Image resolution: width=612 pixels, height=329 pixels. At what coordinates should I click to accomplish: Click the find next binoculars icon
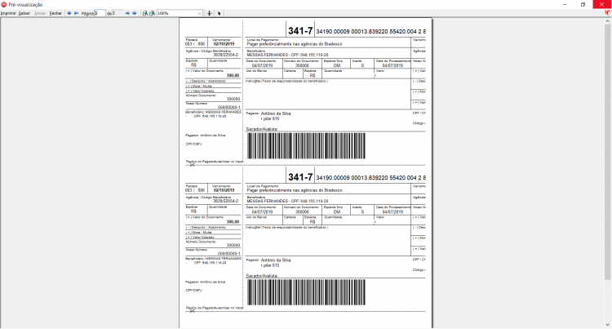pyautogui.click(x=153, y=13)
